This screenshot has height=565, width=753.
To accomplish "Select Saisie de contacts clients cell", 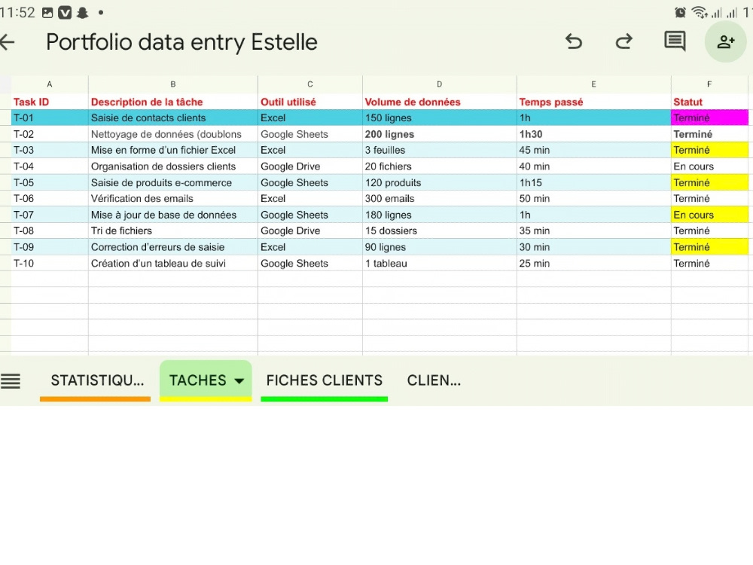I will pyautogui.click(x=173, y=118).
